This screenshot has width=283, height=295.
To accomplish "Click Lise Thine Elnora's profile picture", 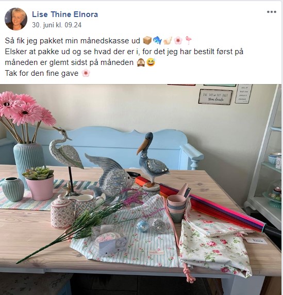I will tap(16, 19).
